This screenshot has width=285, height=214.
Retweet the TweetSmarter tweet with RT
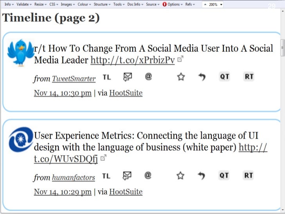249,77
